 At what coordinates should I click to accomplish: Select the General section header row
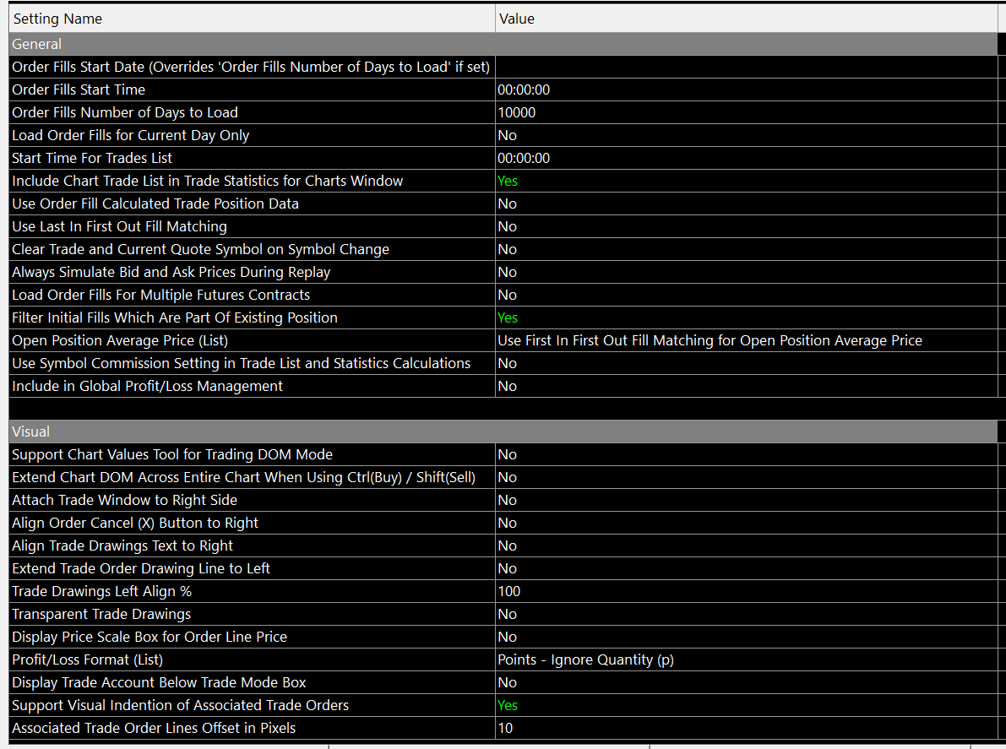[x=503, y=44]
